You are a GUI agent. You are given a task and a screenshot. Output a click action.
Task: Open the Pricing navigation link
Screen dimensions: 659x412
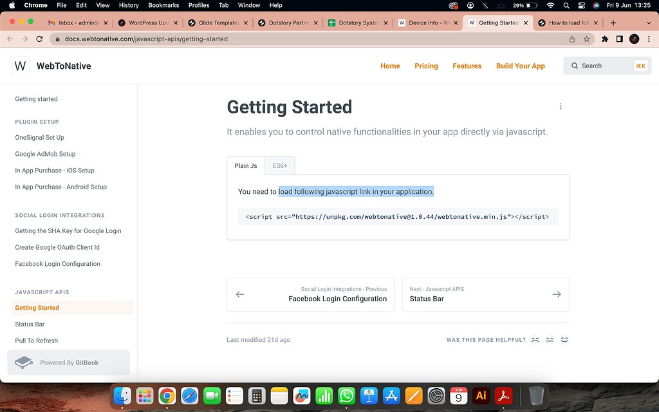coord(426,66)
